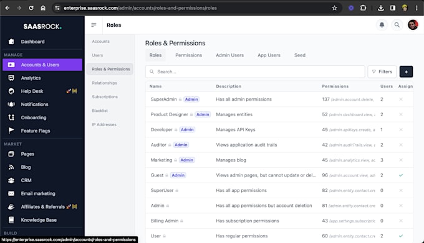Click the Name column header
424x243 pixels.
point(155,86)
